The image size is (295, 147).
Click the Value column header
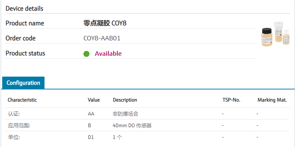[x=94, y=100]
